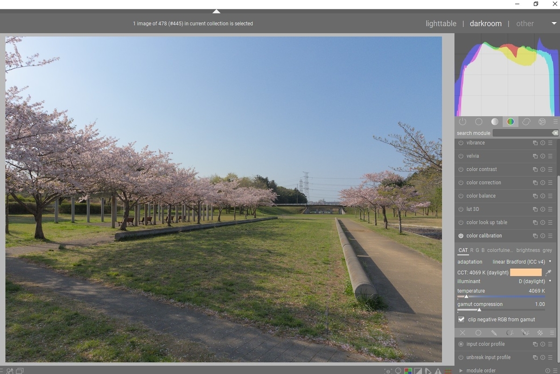Image resolution: width=560 pixels, height=374 pixels.
Task: Disable the color calibration module
Action: pyautogui.click(x=461, y=236)
